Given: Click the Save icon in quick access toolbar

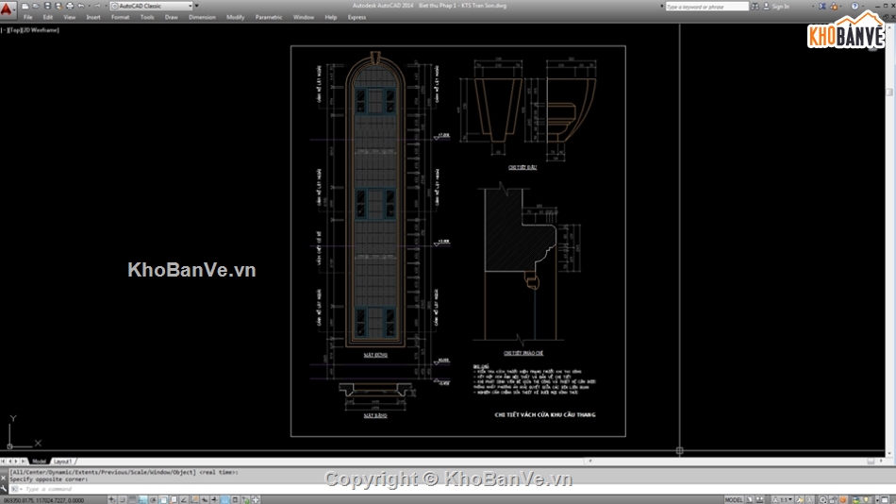Looking at the screenshot, I should coord(47,6).
